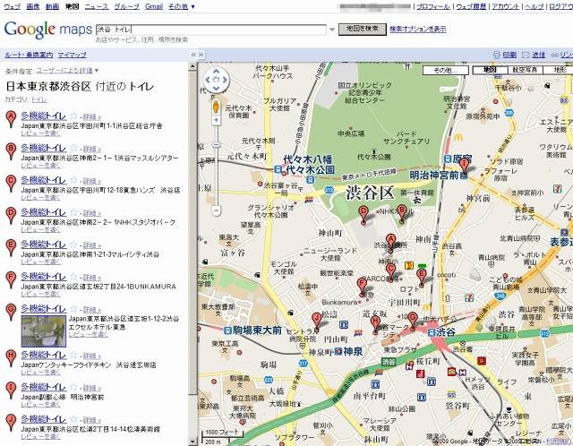Viewport: 573px width, 446px height.
Task: Star the result H 多機能トイレ
Action: click(x=73, y=355)
